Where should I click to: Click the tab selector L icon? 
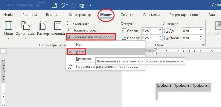click(4, 51)
